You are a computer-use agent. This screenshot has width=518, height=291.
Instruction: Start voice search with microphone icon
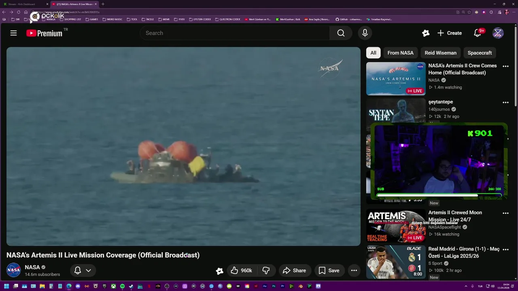click(x=365, y=33)
